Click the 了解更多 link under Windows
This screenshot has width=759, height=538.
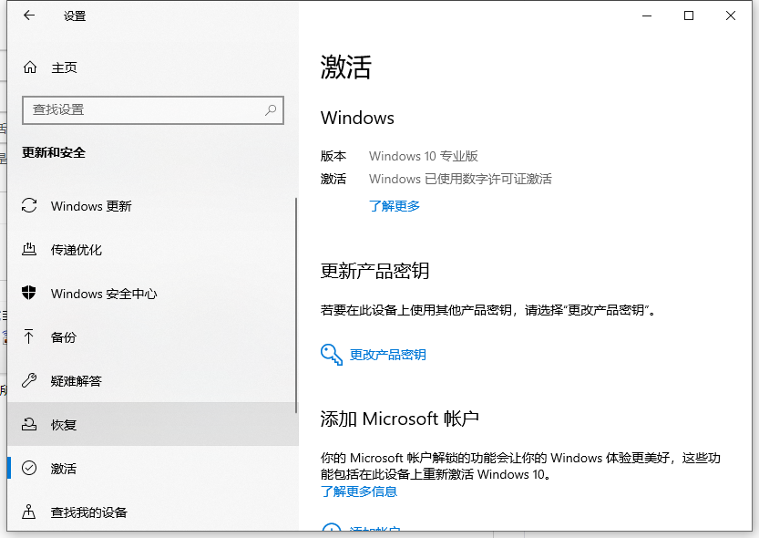point(395,206)
